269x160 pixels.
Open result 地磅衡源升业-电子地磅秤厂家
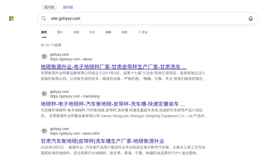(x=114, y=67)
